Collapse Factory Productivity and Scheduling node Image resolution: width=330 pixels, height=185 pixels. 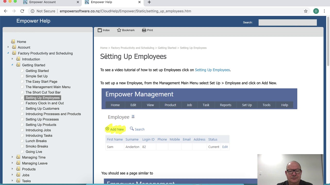pos(8,53)
